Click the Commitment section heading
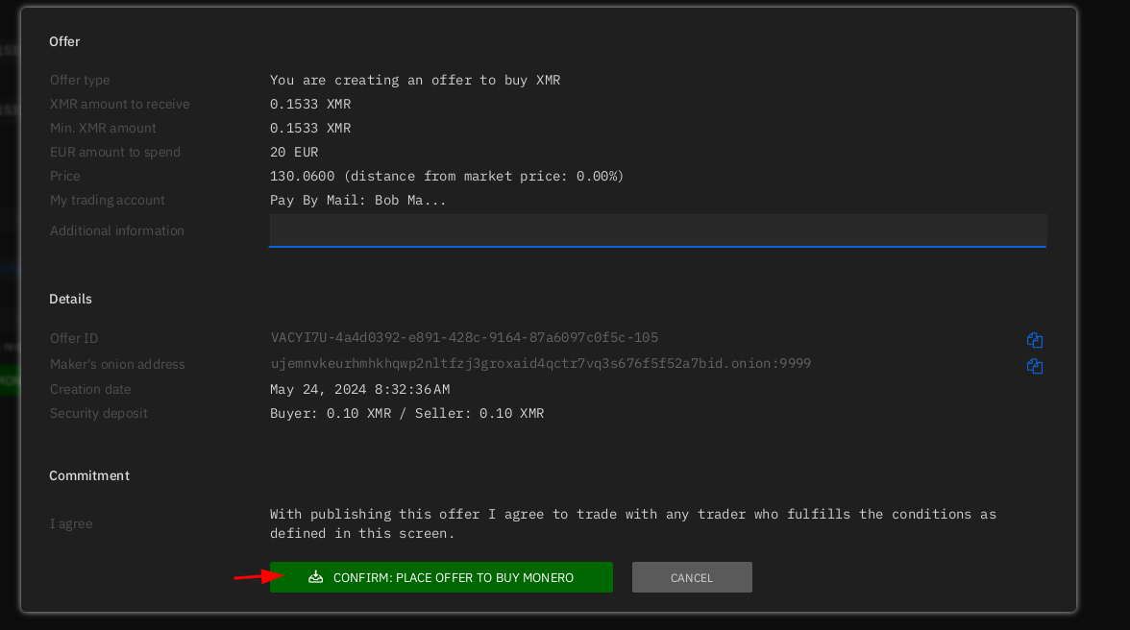Screen dimensions: 1130x630 89,475
